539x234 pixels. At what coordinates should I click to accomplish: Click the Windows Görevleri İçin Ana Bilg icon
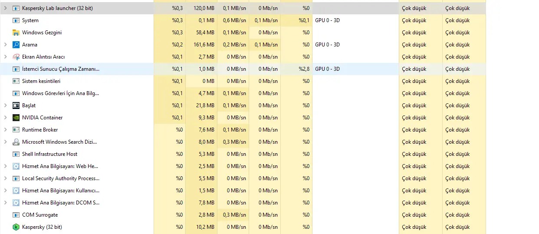pyautogui.click(x=16, y=93)
